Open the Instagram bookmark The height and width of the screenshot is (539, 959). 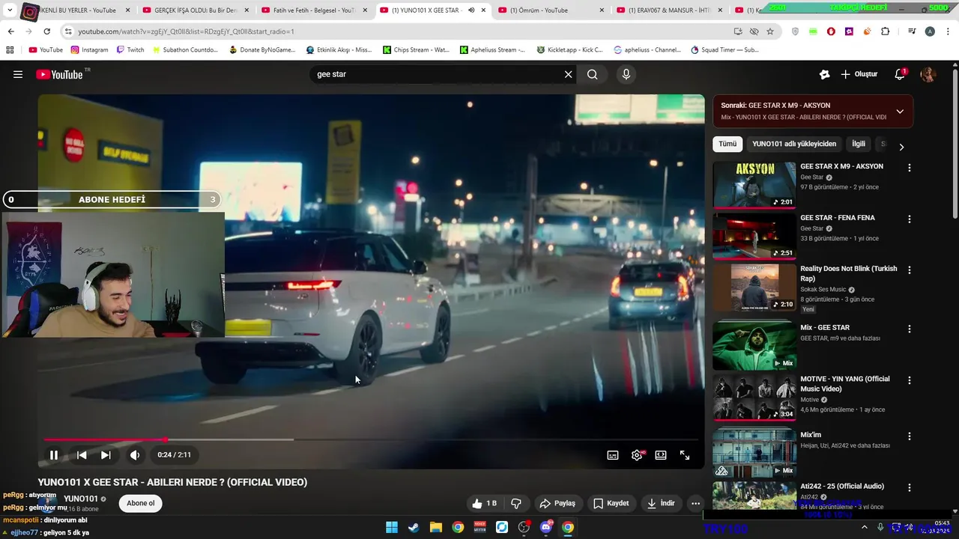[x=89, y=49]
